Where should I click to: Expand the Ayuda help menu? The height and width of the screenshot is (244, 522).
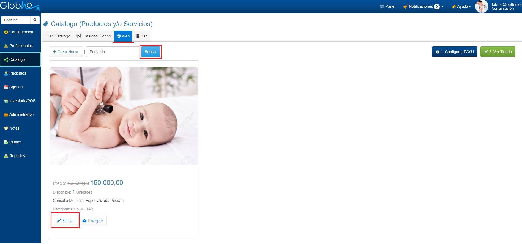coord(461,7)
